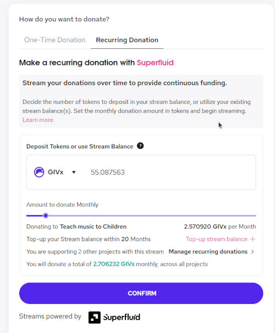Confirm the recurring donation
The height and width of the screenshot is (333, 275).
tap(141, 293)
